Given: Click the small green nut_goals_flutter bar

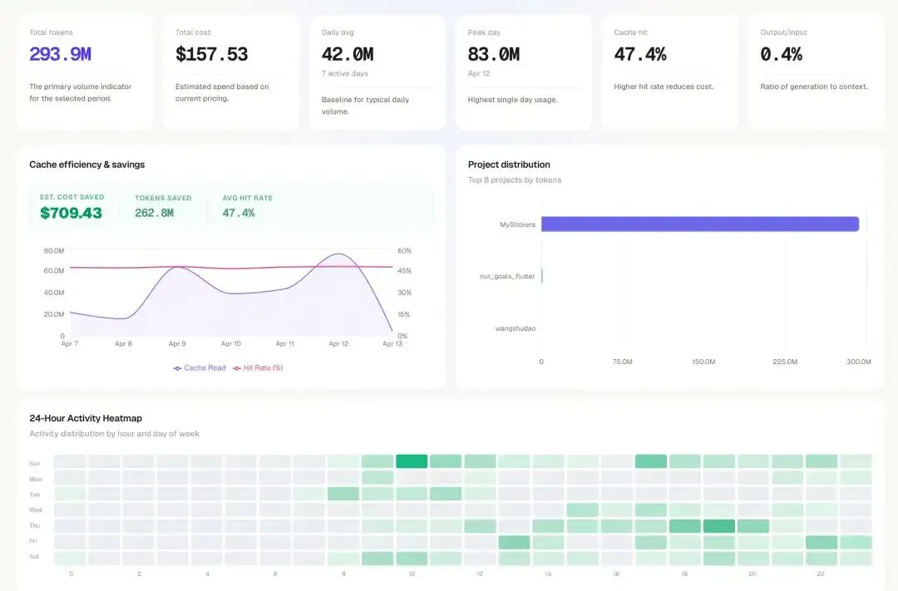Looking at the screenshot, I should click(542, 276).
